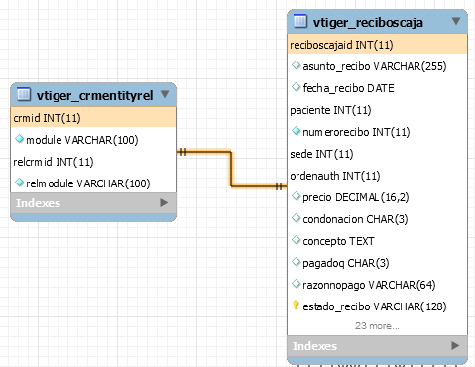Select the fecha_recibo DATE column
Image resolution: width=475 pixels, height=367 pixels.
point(377,88)
